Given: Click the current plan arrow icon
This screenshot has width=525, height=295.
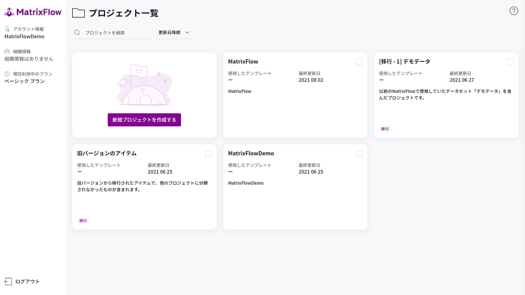Looking at the screenshot, I should pyautogui.click(x=7, y=74).
